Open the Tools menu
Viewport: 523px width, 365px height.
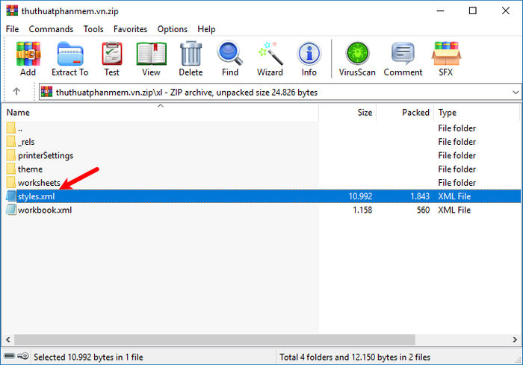point(93,29)
